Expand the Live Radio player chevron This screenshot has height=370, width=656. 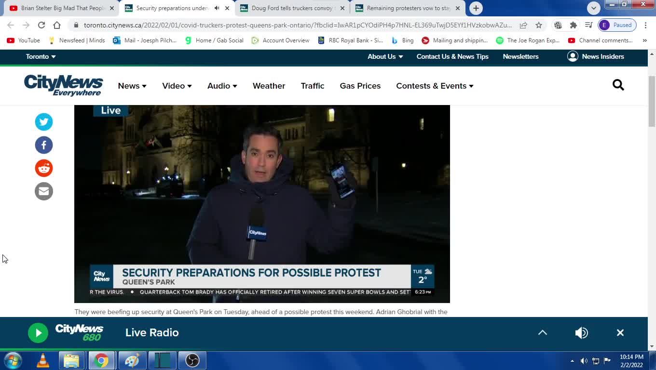[x=543, y=332]
